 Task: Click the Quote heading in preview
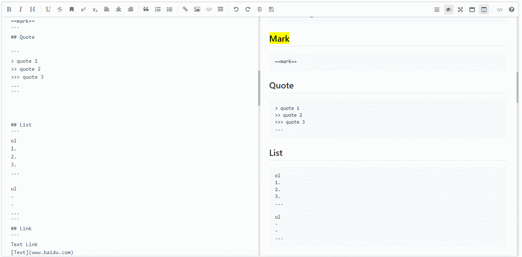click(281, 86)
